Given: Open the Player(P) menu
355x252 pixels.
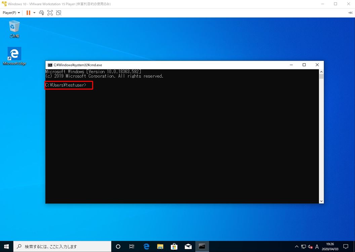Looking at the screenshot, I should pos(11,13).
